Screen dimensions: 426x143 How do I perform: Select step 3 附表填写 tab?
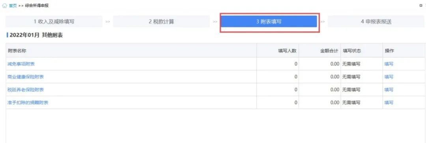[x=269, y=22]
